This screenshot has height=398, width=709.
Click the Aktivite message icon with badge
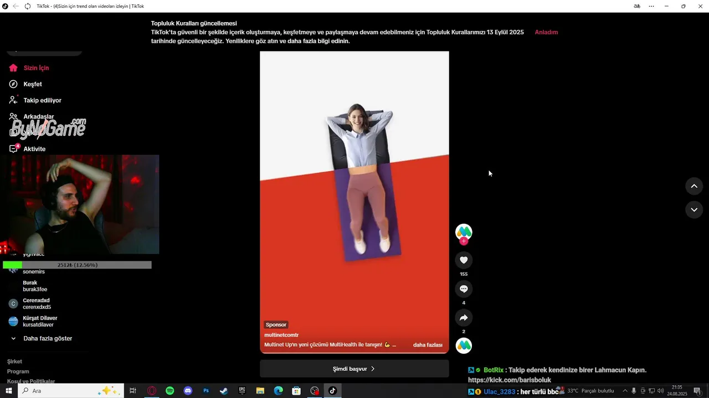pos(13,149)
